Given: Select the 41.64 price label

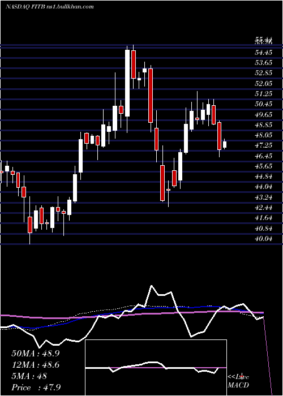Looking at the screenshot, I should 264,218.
